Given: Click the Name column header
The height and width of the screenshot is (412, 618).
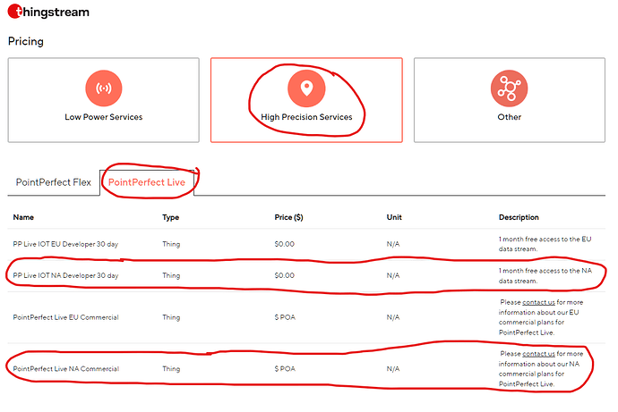Looking at the screenshot, I should pyautogui.click(x=23, y=217).
